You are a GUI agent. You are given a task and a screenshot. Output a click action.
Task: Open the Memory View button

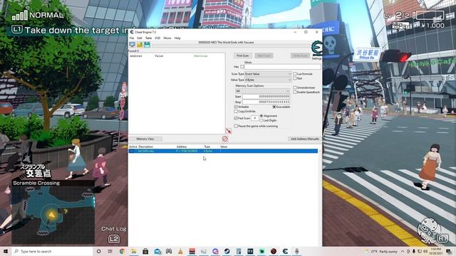pos(145,139)
